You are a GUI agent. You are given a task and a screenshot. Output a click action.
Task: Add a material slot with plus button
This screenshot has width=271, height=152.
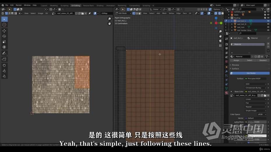(x=268, y=44)
